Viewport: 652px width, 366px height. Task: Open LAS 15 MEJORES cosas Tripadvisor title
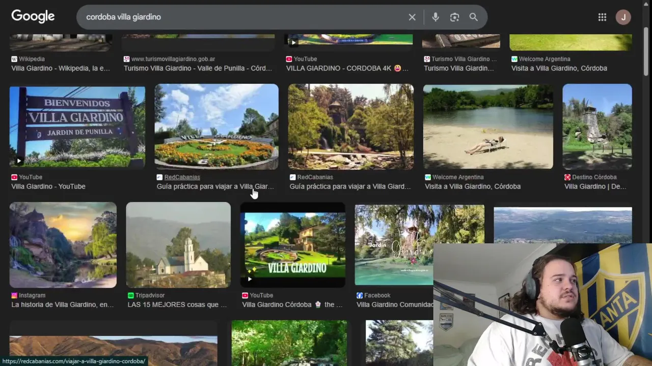click(x=177, y=304)
